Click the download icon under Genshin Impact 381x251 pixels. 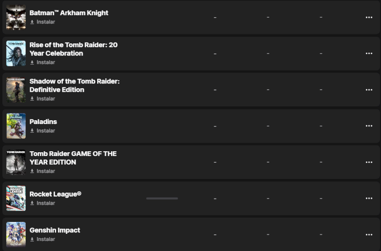(32, 239)
